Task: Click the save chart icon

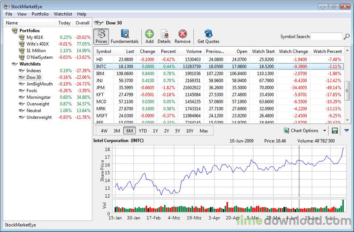Action: point(335,130)
